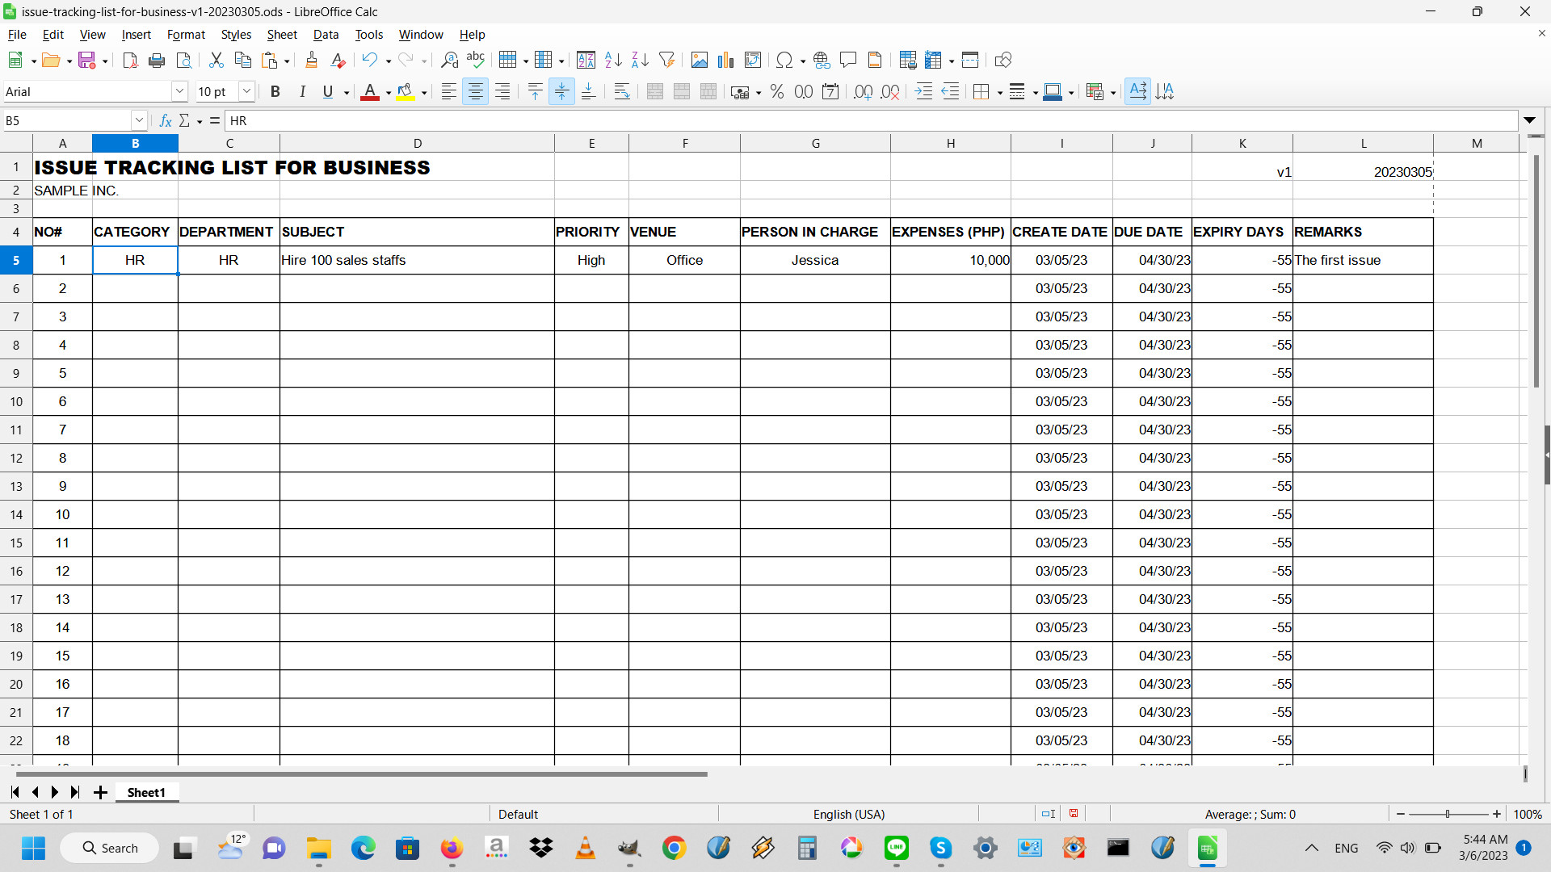Open the font size dropdown

246,91
